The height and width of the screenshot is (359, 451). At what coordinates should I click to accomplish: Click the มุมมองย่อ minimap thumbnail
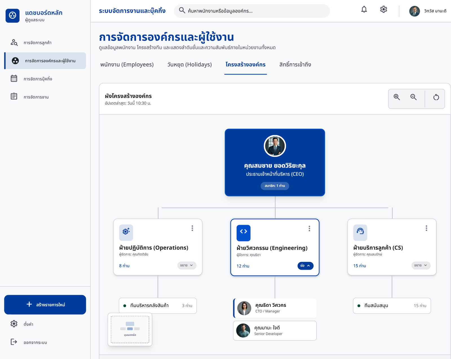click(x=130, y=329)
